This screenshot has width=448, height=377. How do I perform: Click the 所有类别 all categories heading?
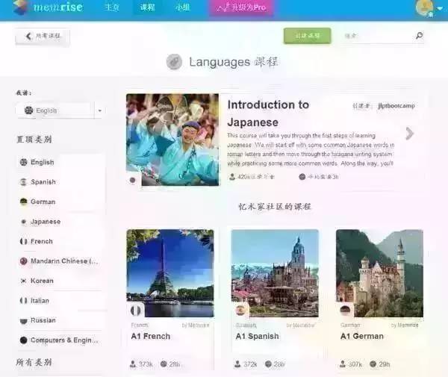[x=34, y=362]
